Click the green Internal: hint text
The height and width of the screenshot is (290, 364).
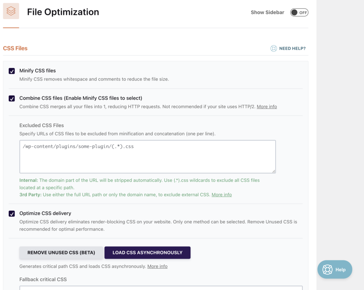139,184
